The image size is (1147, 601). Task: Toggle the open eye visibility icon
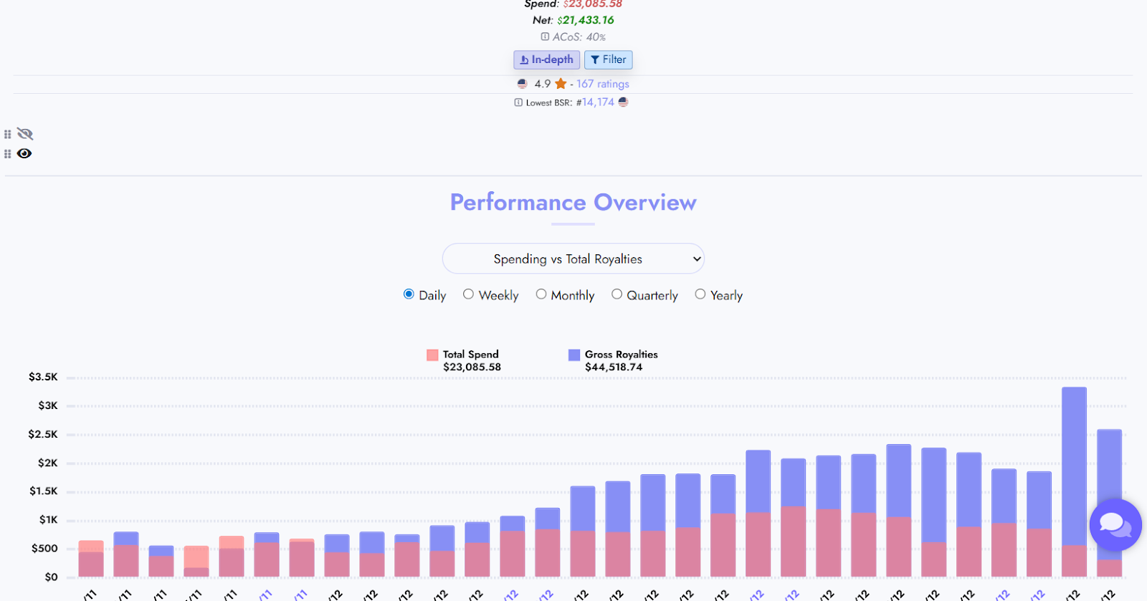[x=24, y=153]
